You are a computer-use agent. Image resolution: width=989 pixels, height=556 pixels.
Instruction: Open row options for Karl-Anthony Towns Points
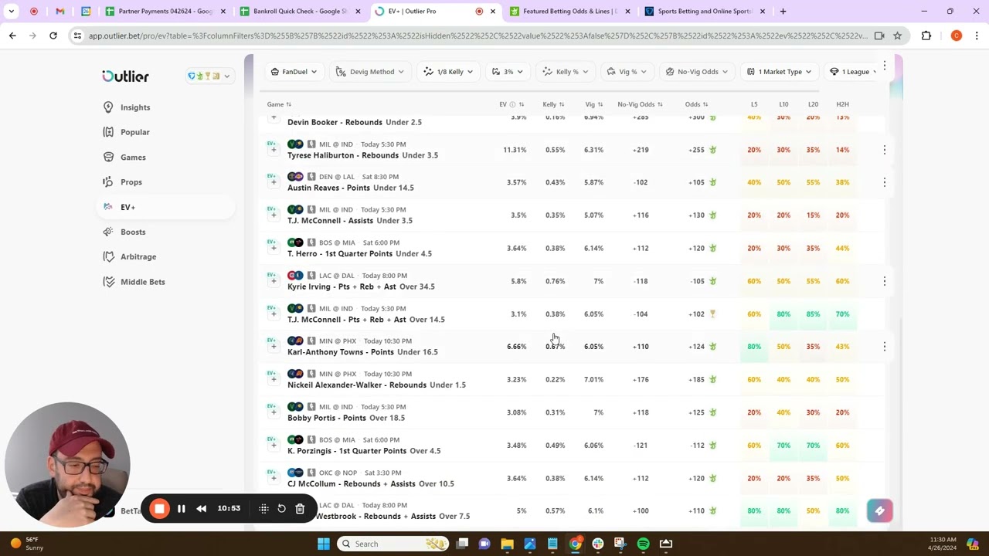[885, 347]
